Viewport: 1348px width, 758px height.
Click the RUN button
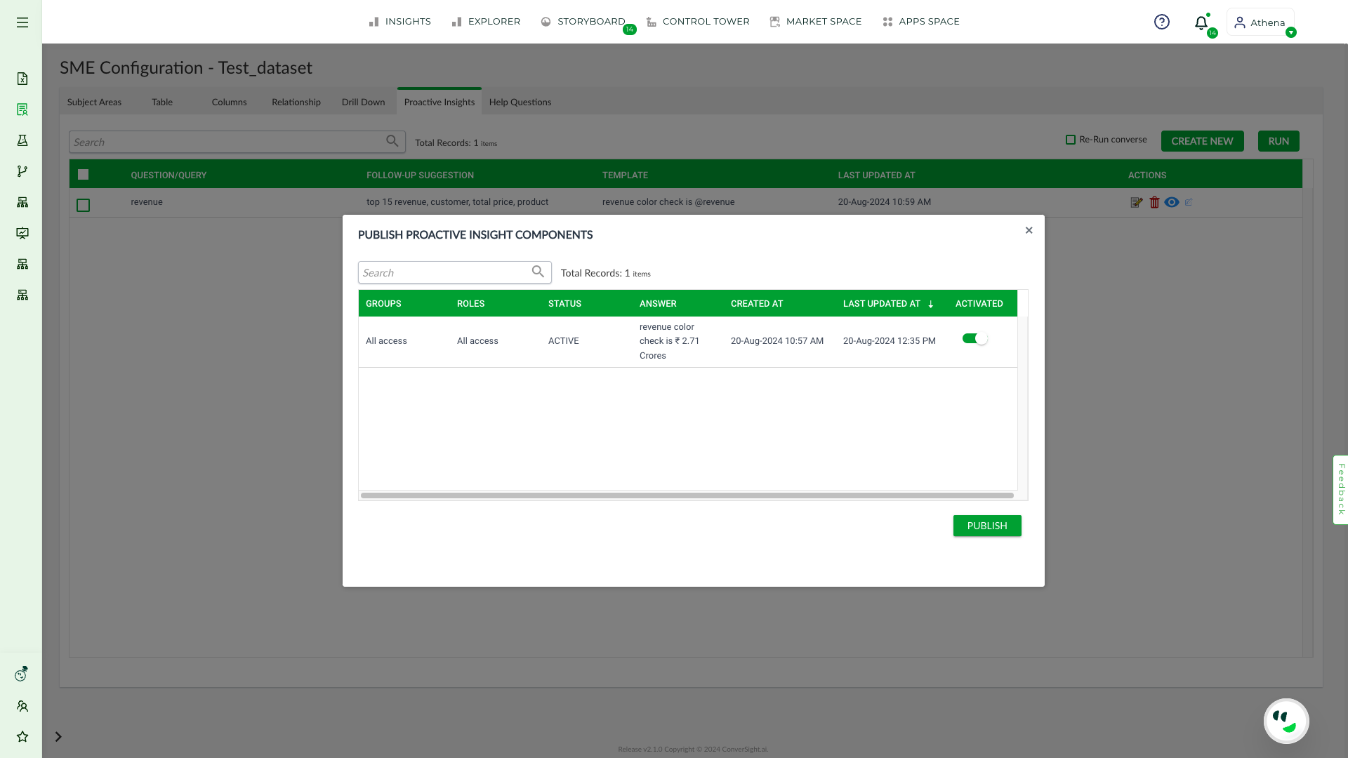(1278, 141)
